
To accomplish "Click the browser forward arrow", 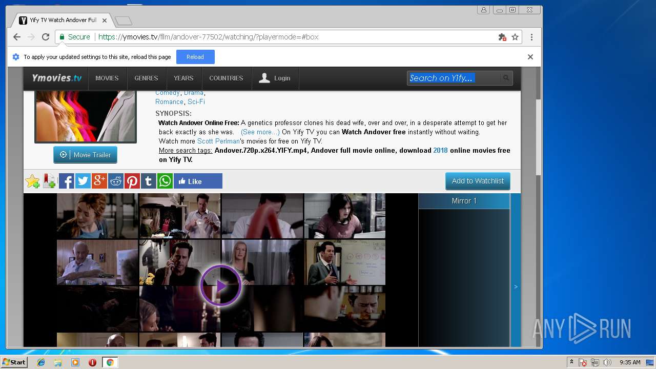I will coord(31,37).
